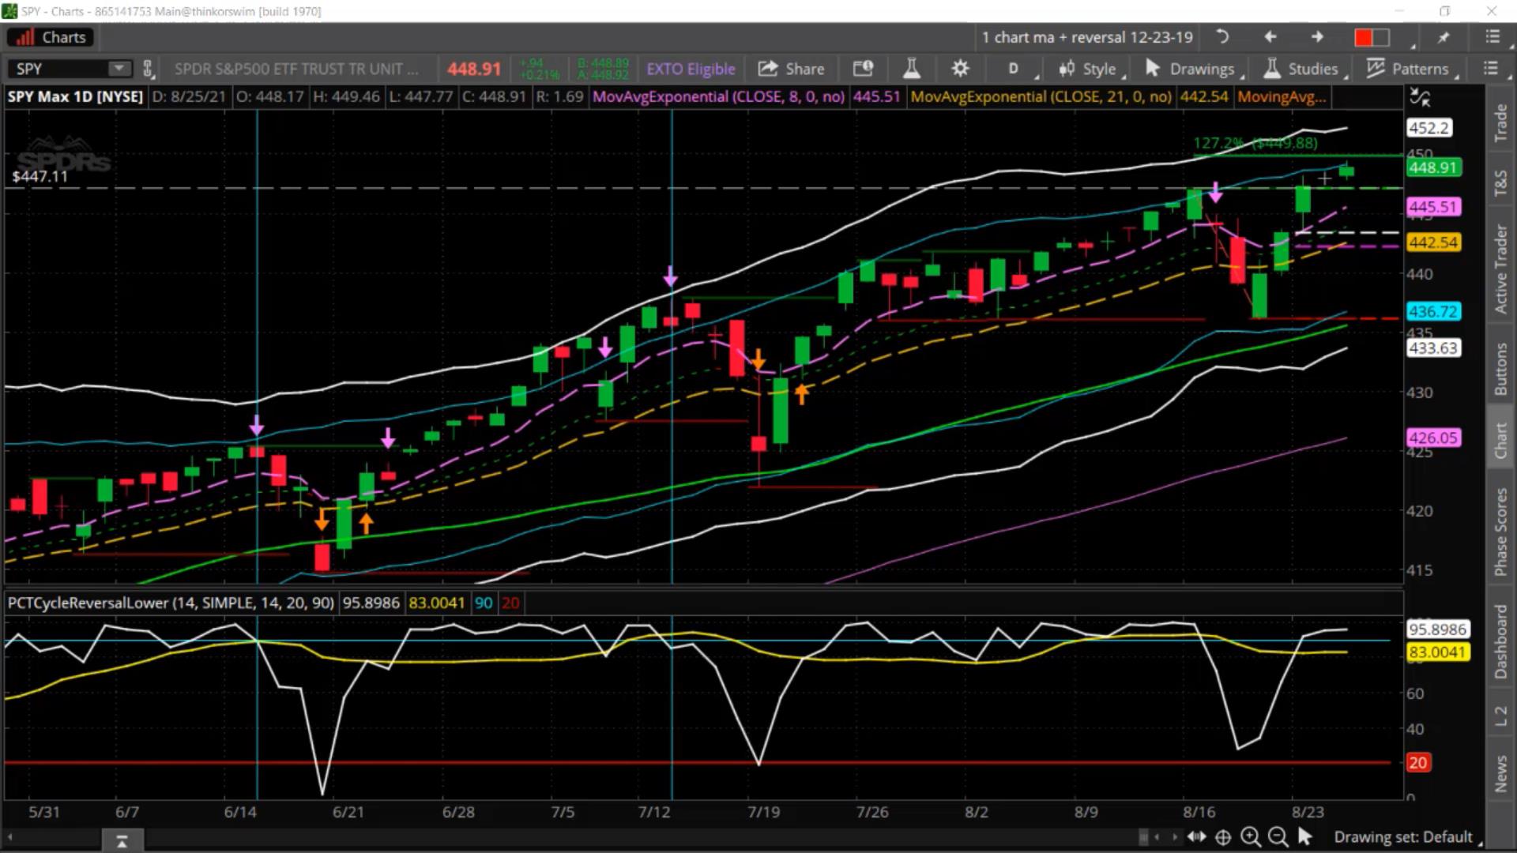Click the 7/19 date marker on time axis
Viewport: 1517px width, 853px height.
[763, 812]
